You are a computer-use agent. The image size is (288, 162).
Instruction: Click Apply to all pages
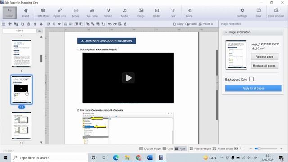coord(253,88)
